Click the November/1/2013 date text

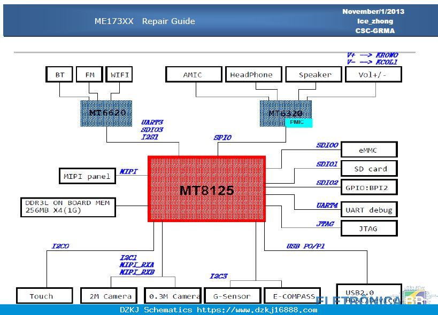click(x=373, y=12)
